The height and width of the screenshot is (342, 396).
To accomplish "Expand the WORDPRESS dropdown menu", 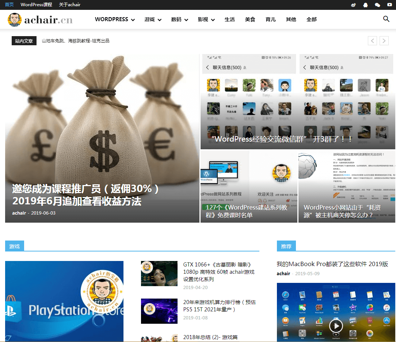I will (x=115, y=19).
